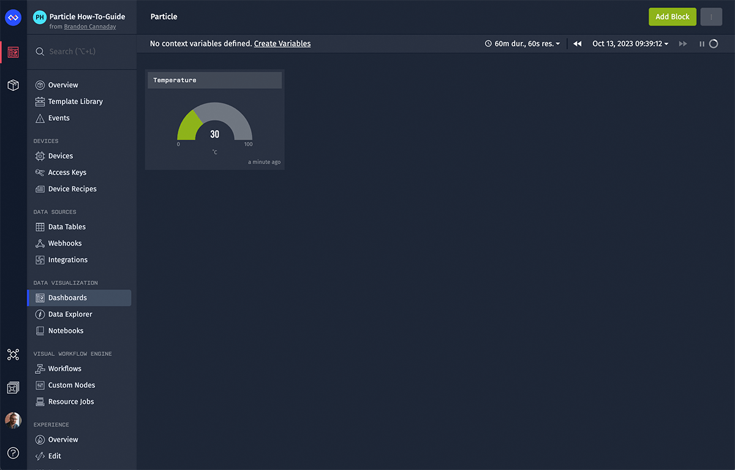Click the Add Block button
The image size is (735, 470).
[x=673, y=17]
